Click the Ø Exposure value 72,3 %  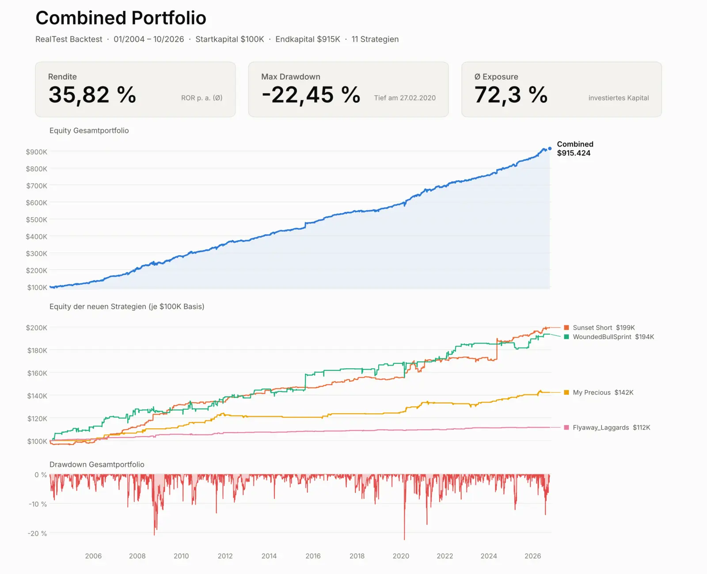511,95
